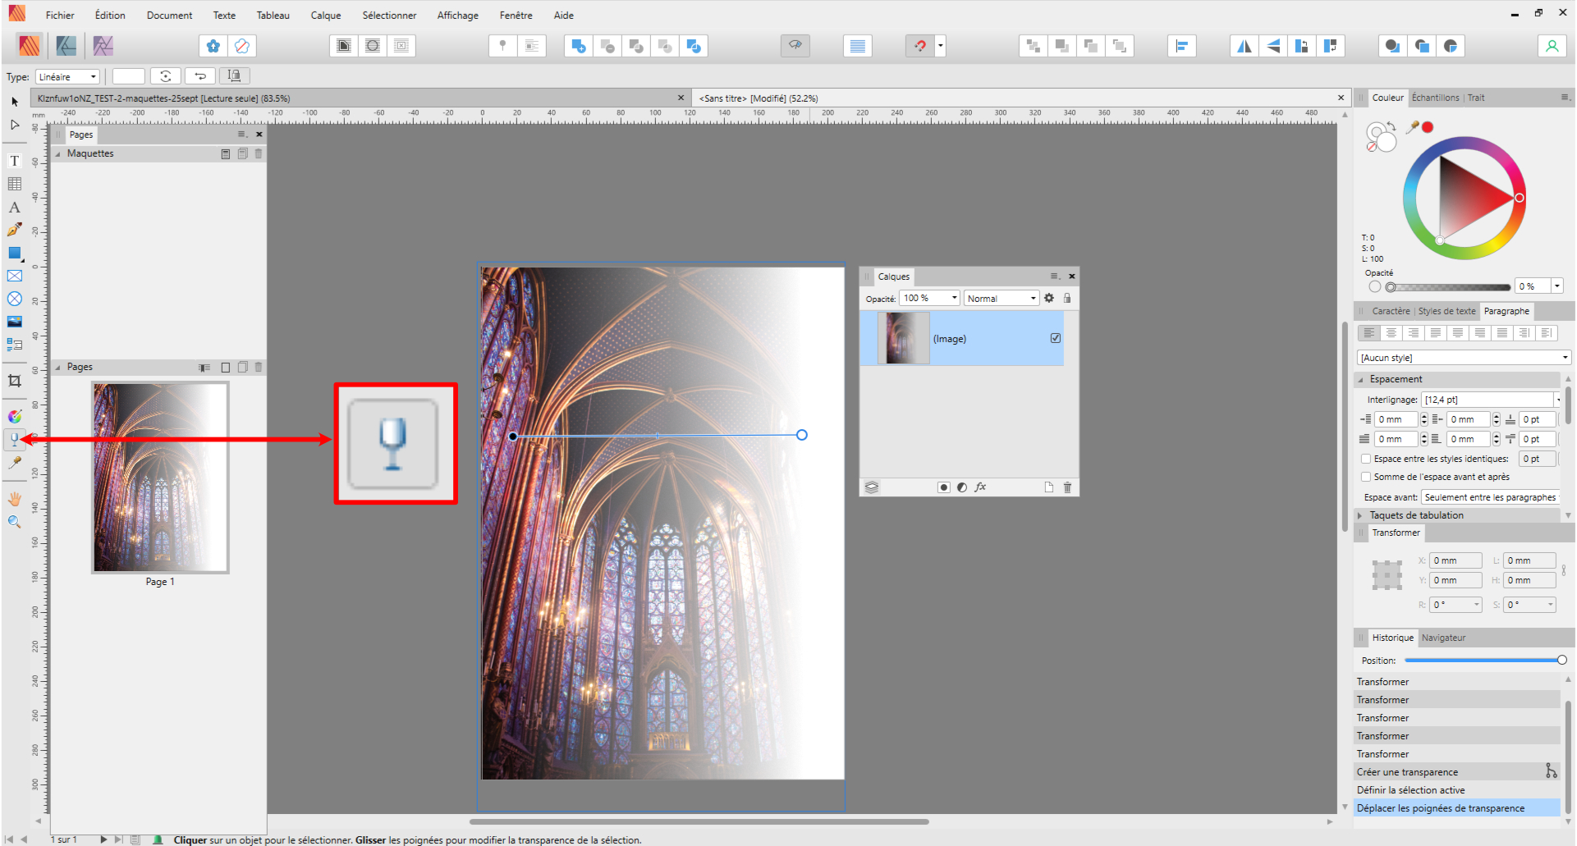Toggle visibility checkbox of (Image) layer
Viewport: 1577px width, 846px height.
click(x=1056, y=338)
